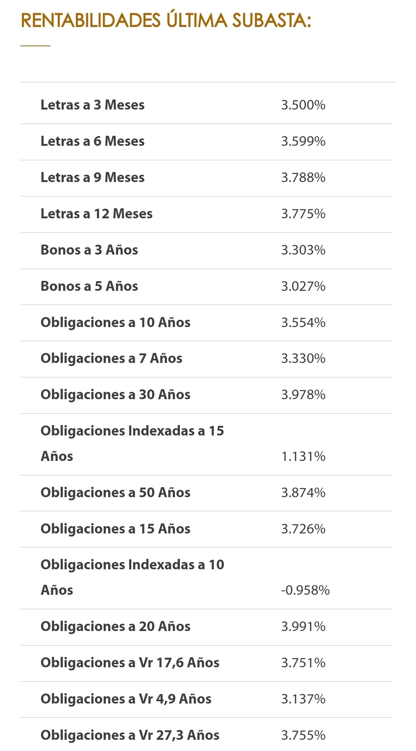Open Letras a 6 Meses entry

point(206,142)
